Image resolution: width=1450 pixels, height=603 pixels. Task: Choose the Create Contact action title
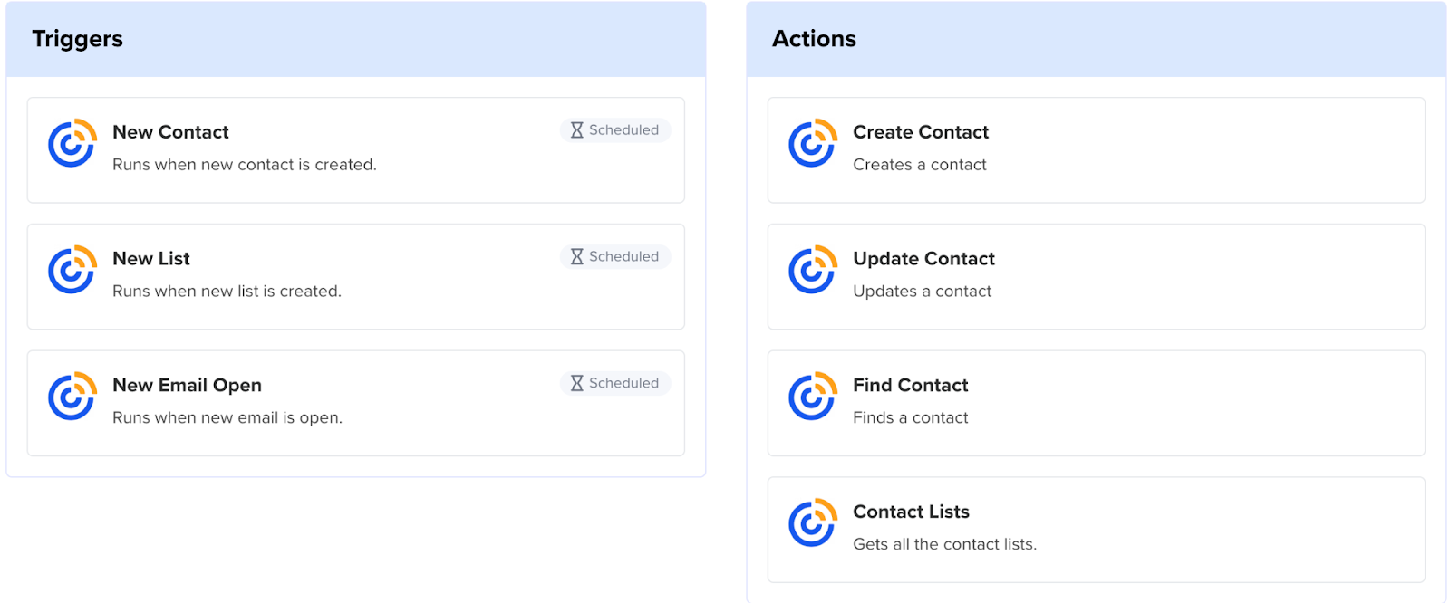921,132
